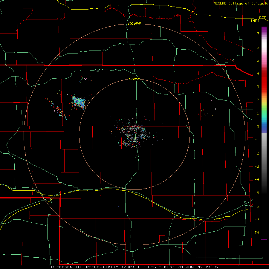The height and width of the screenshot is (269, 269).
Task: Click the "[dB]" unit label
Action: pos(255,21)
